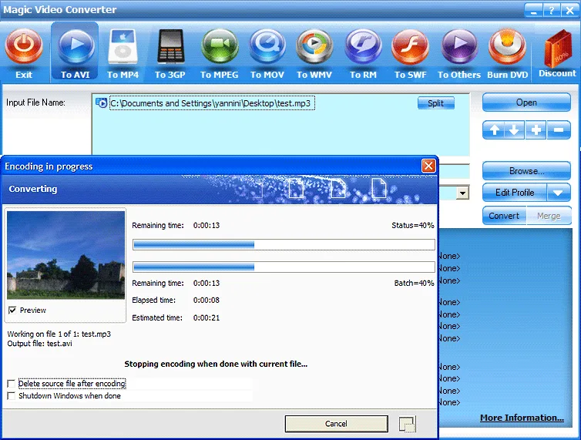The width and height of the screenshot is (581, 440).
Task: Enable Delete source file after encoding
Action: point(12,383)
